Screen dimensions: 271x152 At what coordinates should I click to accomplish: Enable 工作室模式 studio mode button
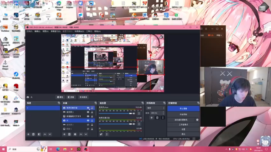pyautogui.click(x=183, y=125)
